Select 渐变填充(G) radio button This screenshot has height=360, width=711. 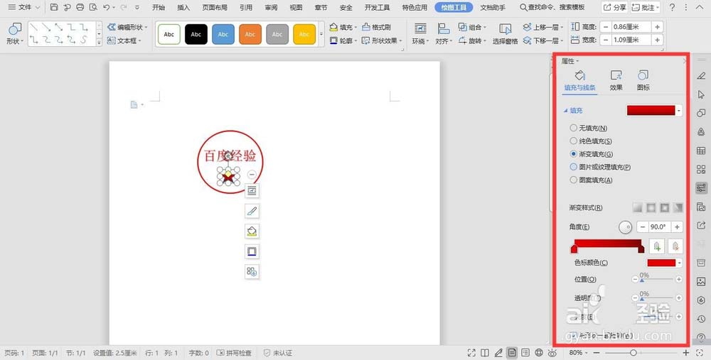click(574, 154)
